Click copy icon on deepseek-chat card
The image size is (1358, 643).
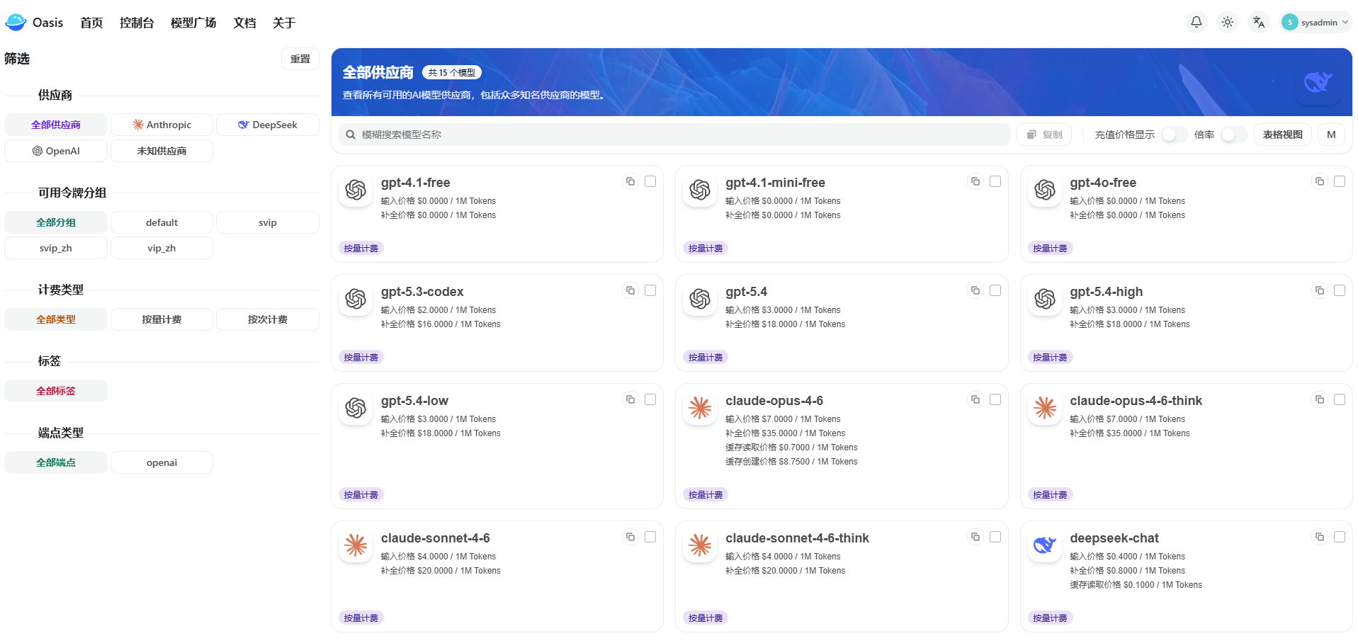point(1320,537)
